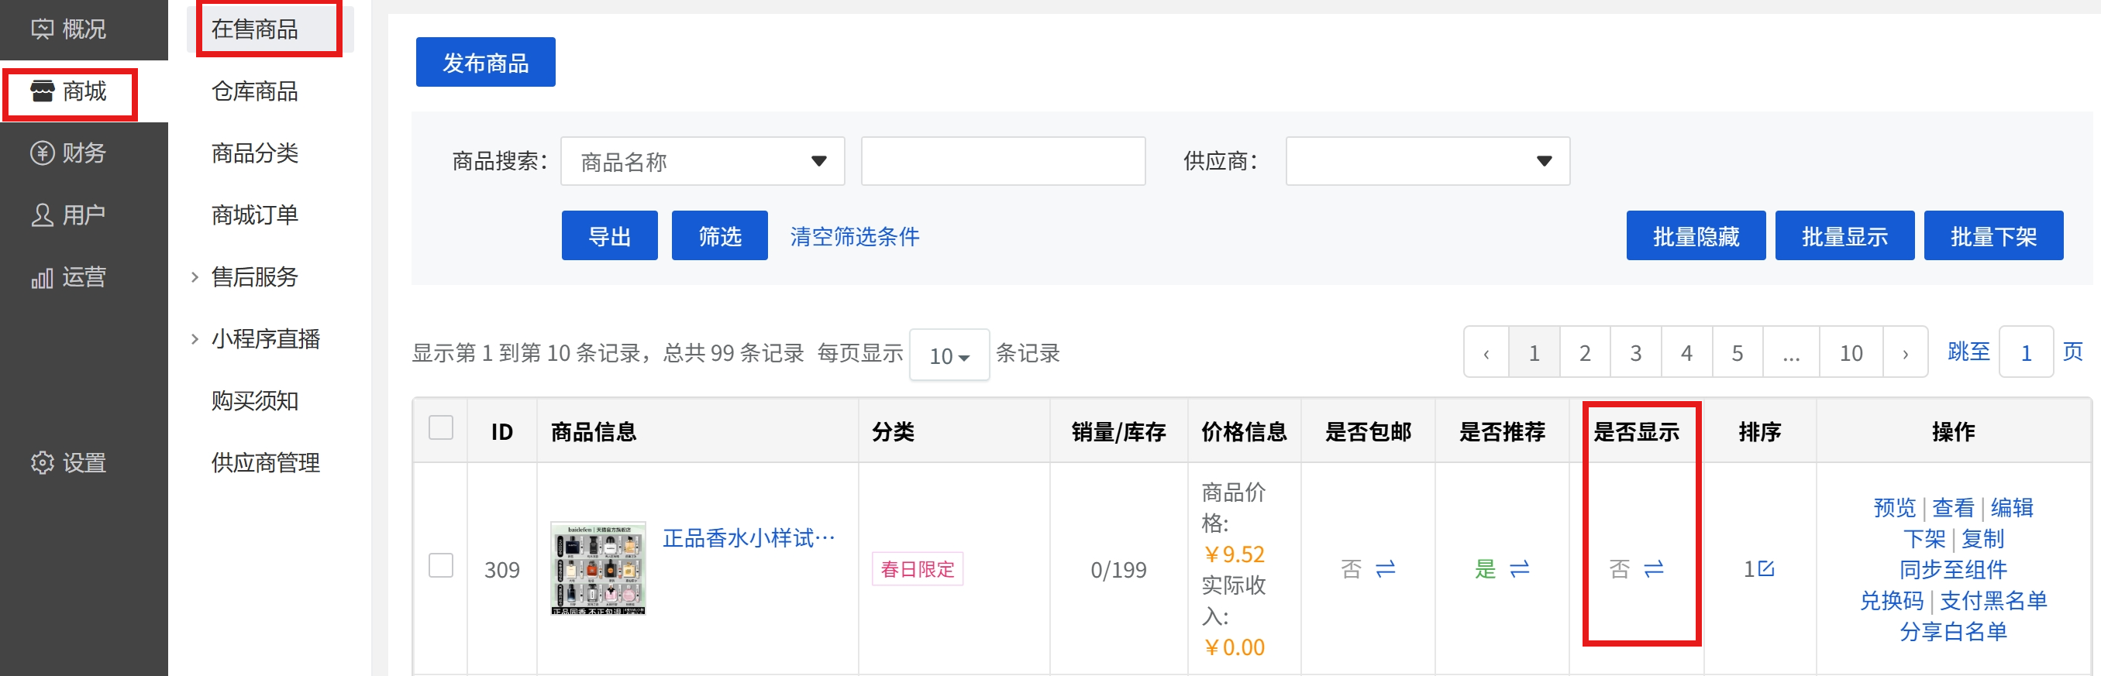
Task: Click the product 309 thumbnail image
Action: coord(598,568)
